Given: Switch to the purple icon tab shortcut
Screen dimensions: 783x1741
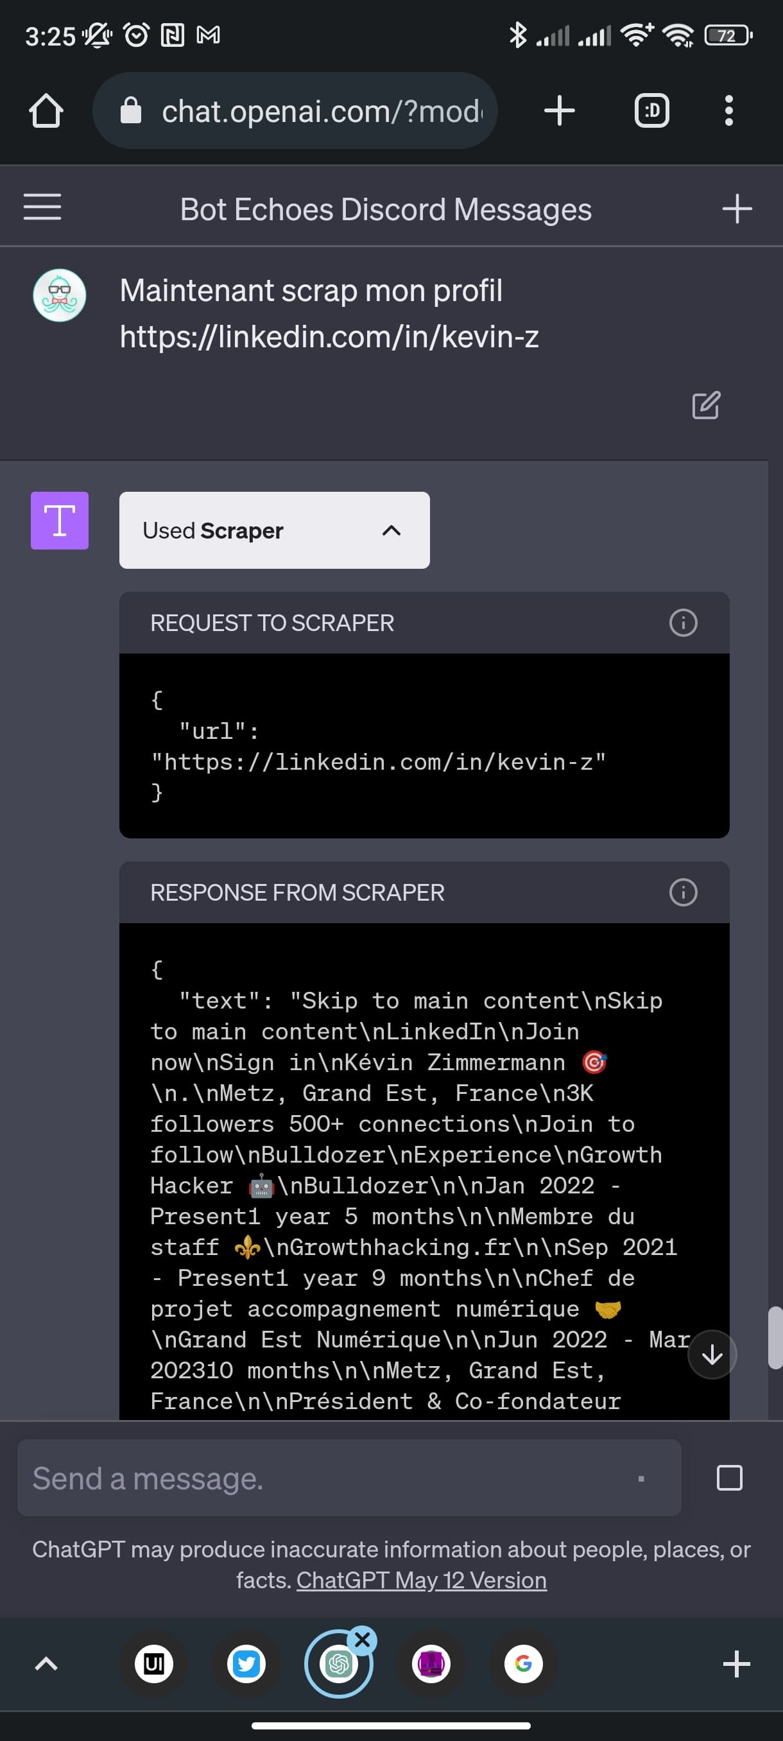Looking at the screenshot, I should (x=431, y=1664).
